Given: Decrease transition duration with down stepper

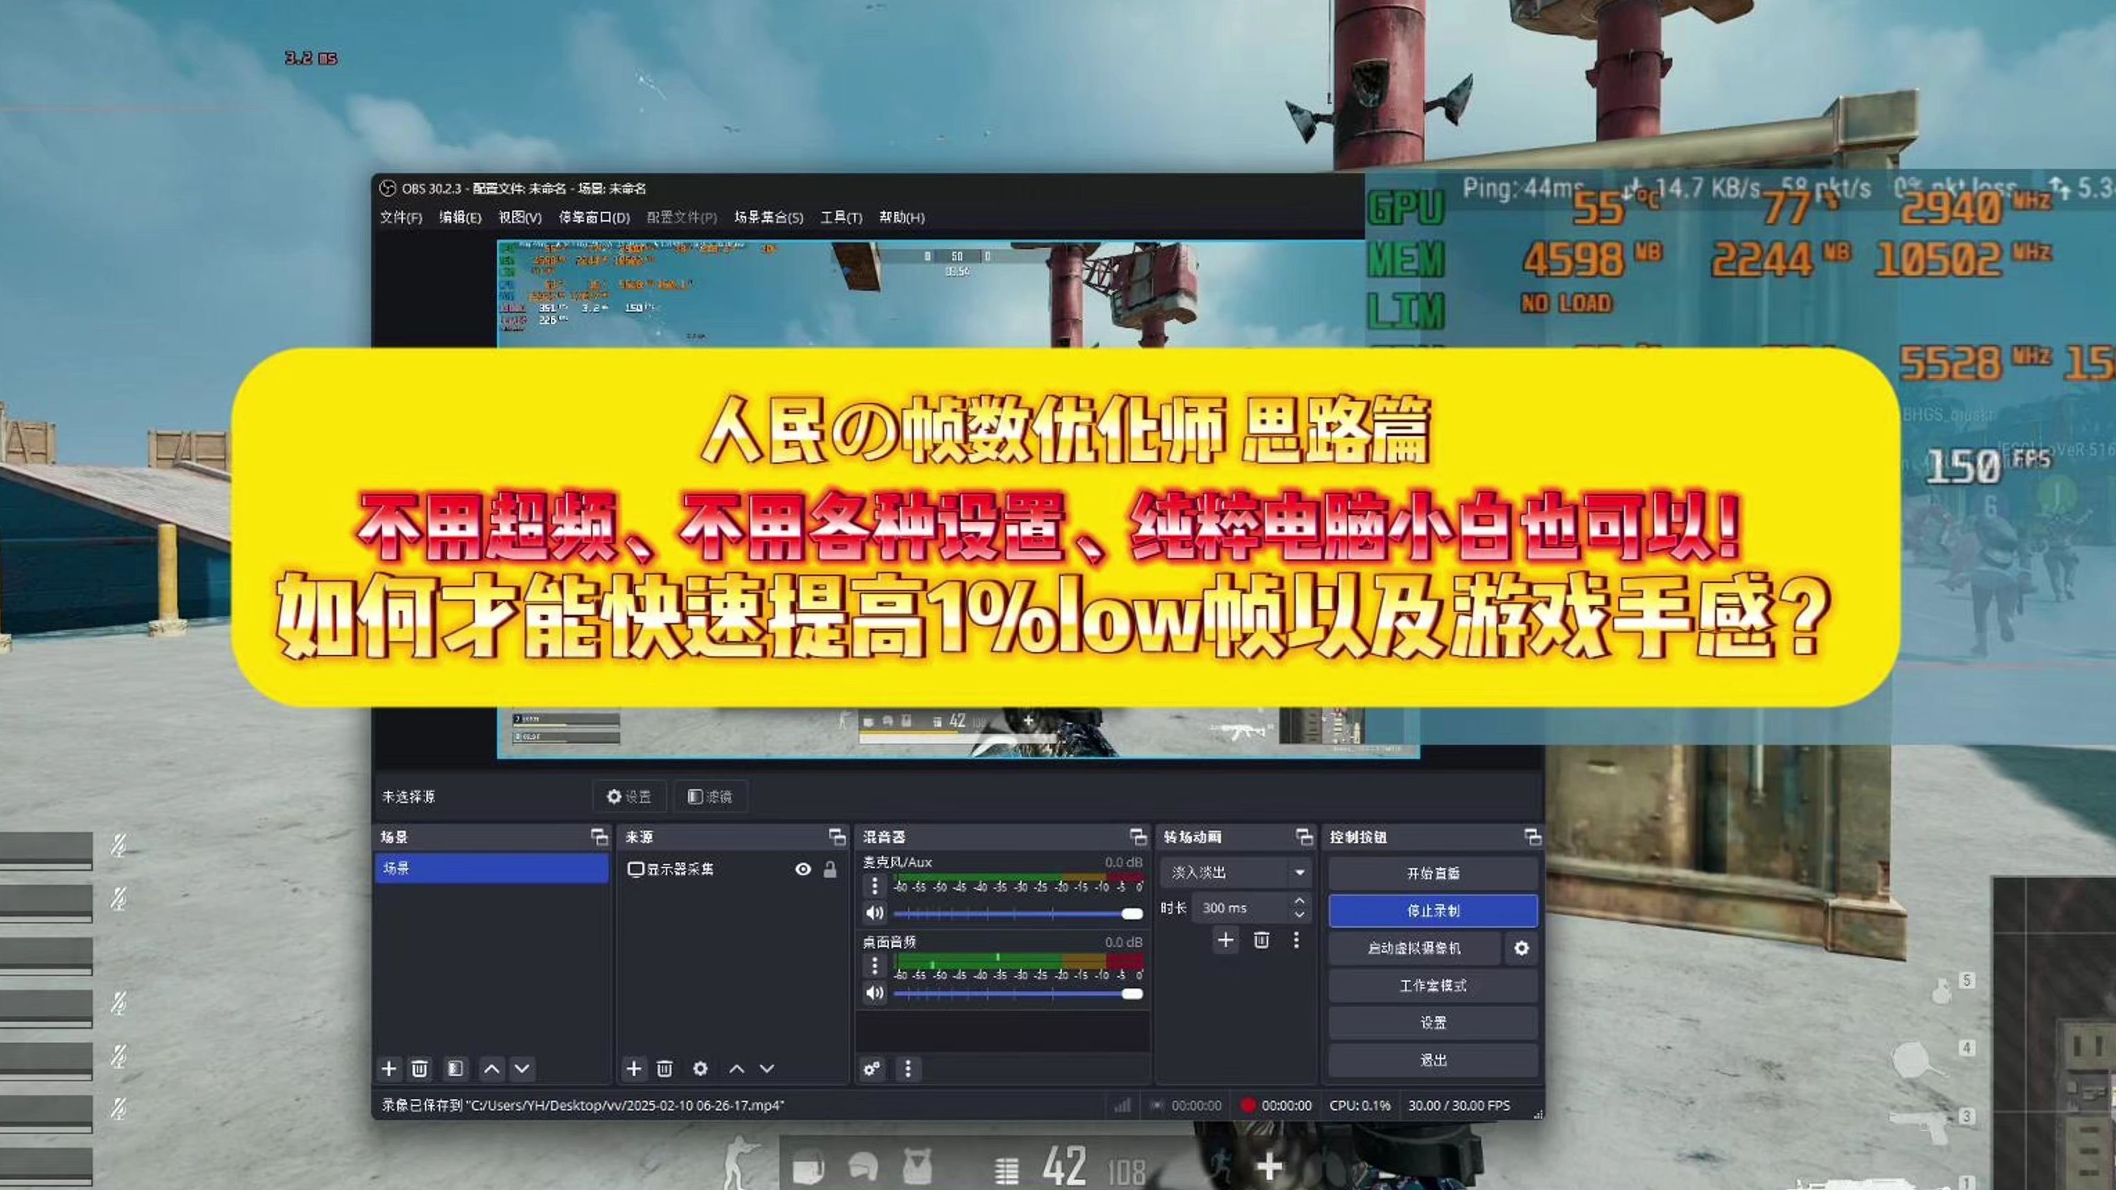Looking at the screenshot, I should tap(1299, 914).
